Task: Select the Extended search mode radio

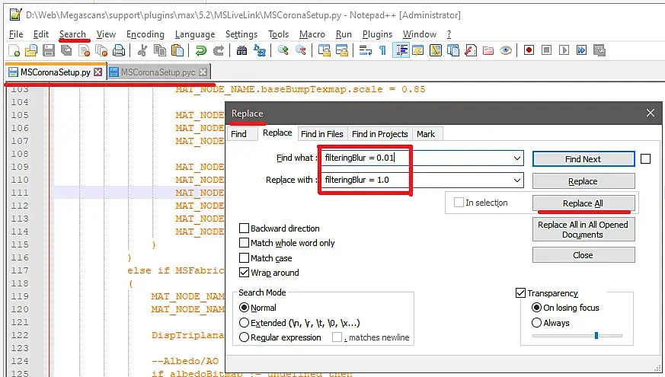Action: pos(244,323)
